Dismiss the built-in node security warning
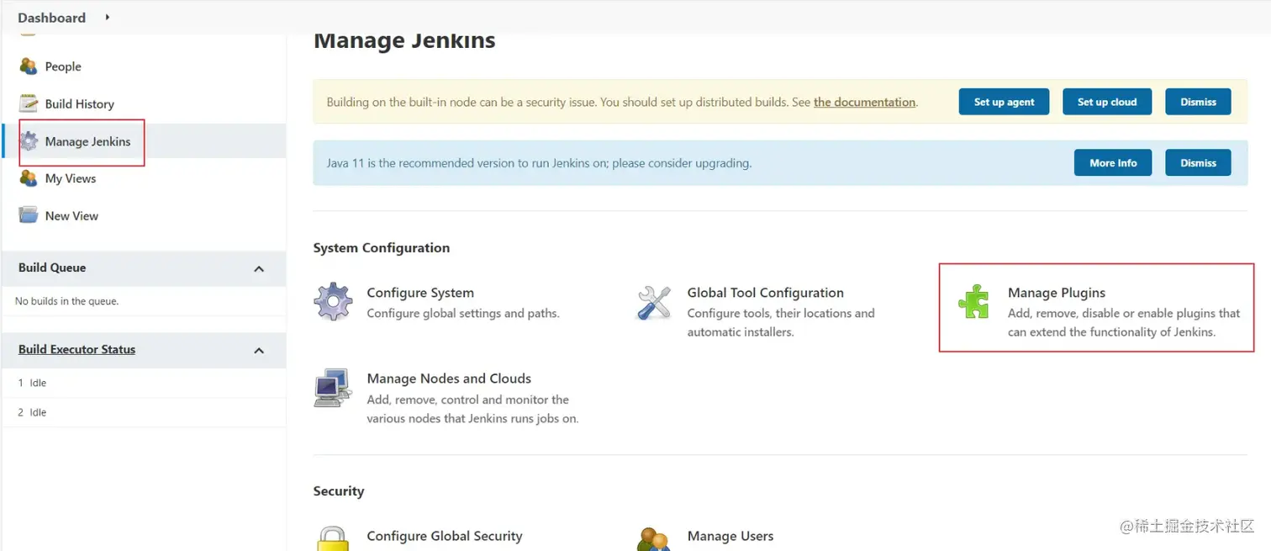The width and height of the screenshot is (1271, 551). [1198, 102]
